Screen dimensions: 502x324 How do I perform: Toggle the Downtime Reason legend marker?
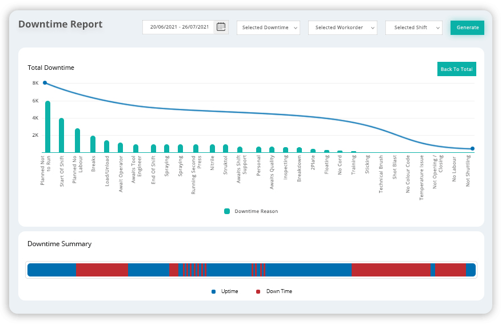[x=227, y=211]
